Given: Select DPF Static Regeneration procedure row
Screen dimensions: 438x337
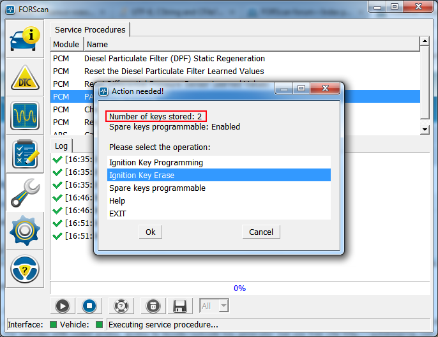Looking at the screenshot, I should coord(174,58).
